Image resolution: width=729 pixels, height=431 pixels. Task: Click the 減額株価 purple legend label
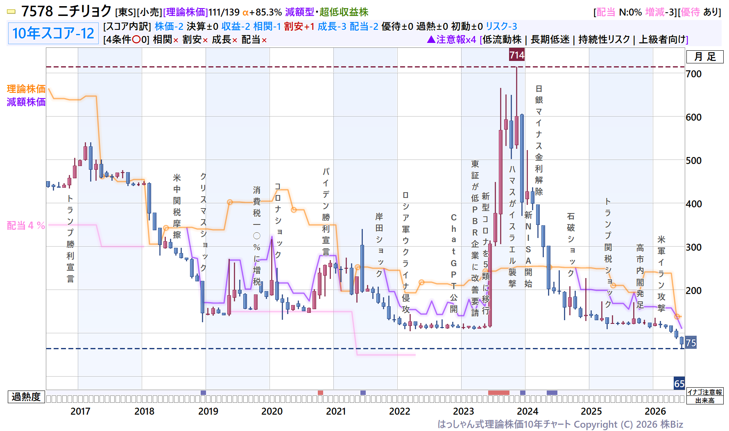[x=26, y=102]
